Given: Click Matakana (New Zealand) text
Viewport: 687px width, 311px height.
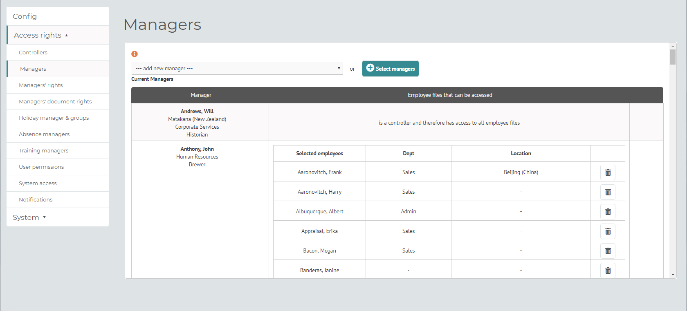Looking at the screenshot, I should click(197, 119).
